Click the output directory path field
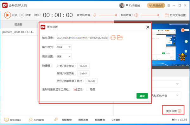 (82, 38)
